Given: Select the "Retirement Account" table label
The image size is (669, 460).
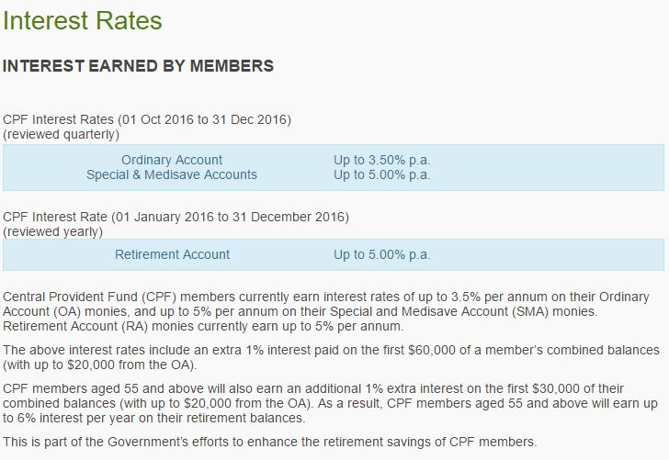Looking at the screenshot, I should click(172, 254).
